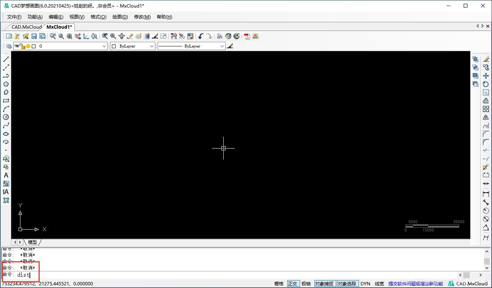Toggle 对象追踪 object tracking
Screen dimensions: 492x288
[x=347, y=283]
